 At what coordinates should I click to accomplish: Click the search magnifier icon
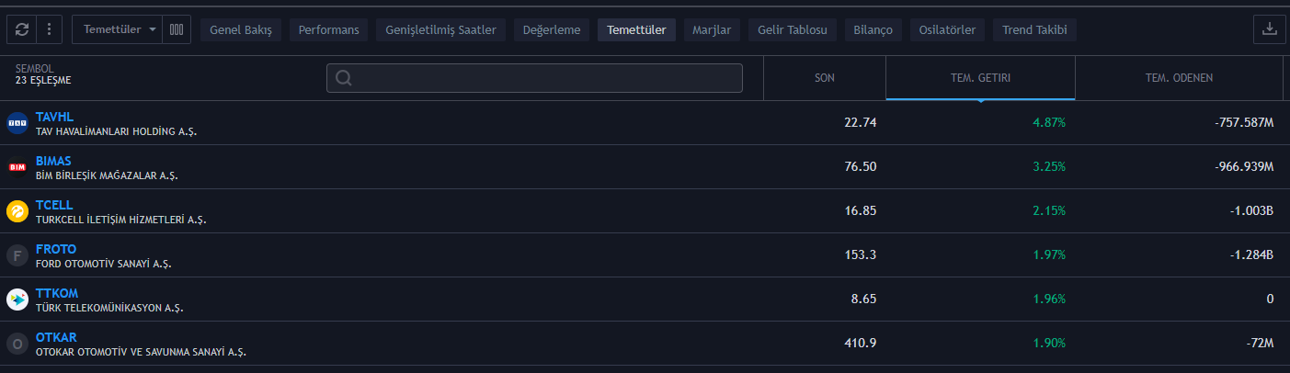tap(344, 78)
